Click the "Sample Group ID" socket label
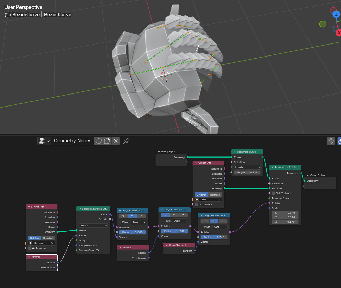Image resolution: width=341 pixels, height=288 pixels. (89, 250)
